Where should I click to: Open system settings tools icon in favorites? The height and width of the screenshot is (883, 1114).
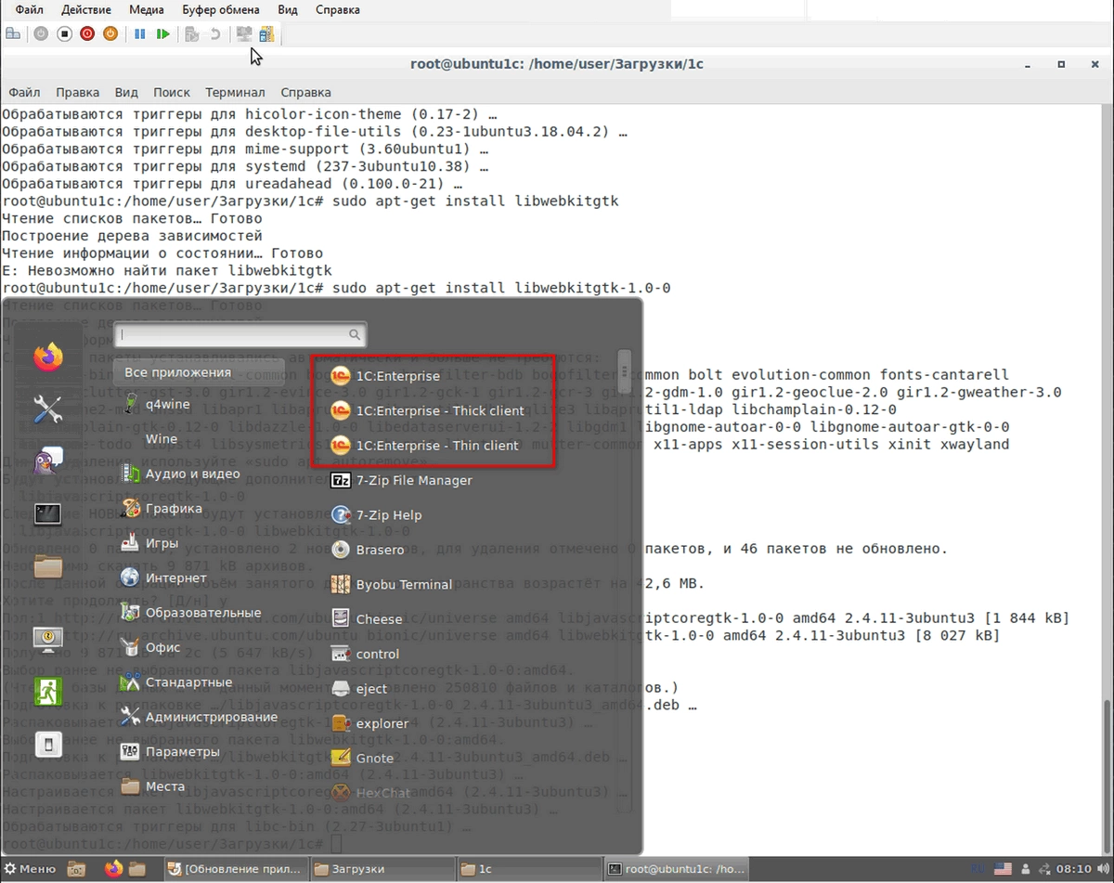(48, 409)
